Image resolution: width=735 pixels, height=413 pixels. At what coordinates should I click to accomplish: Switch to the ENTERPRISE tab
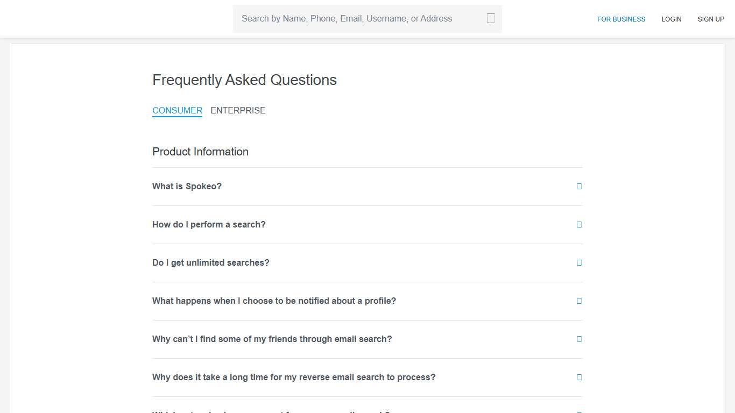[x=238, y=110]
